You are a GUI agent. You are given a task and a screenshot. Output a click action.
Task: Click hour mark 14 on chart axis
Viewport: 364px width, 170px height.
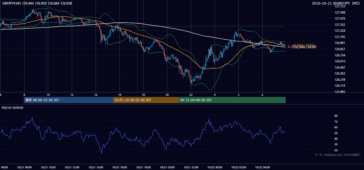[x=96, y=95]
